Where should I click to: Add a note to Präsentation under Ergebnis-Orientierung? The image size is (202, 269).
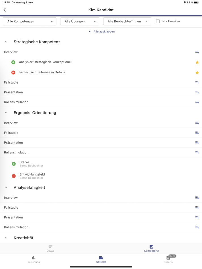[x=197, y=142]
